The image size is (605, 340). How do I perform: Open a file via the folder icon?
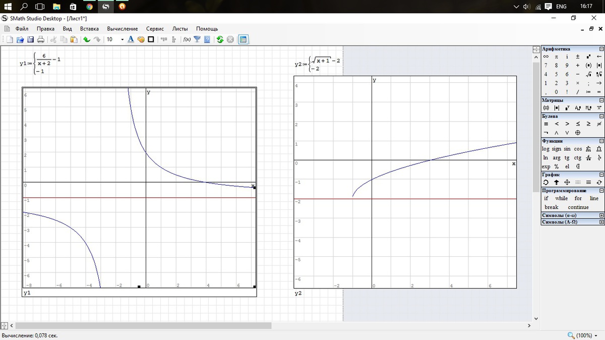20,39
